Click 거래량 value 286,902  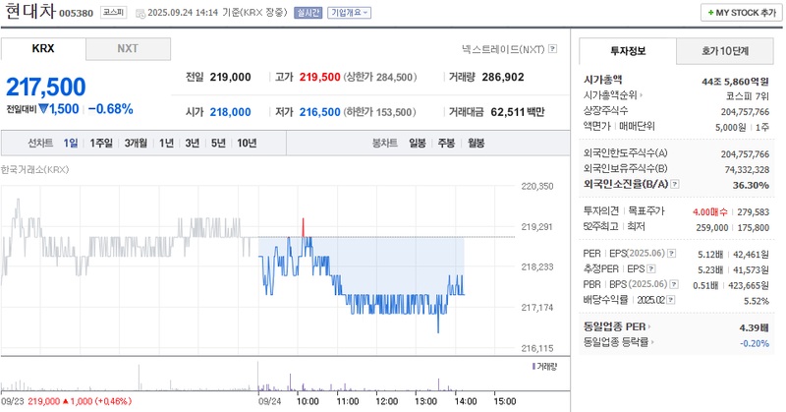[x=503, y=78]
